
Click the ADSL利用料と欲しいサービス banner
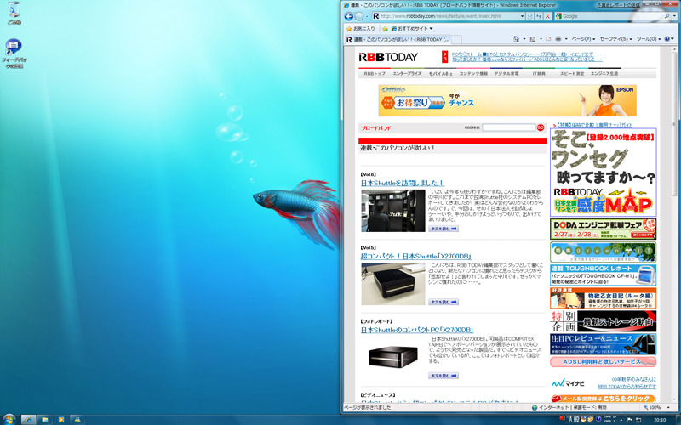603,362
